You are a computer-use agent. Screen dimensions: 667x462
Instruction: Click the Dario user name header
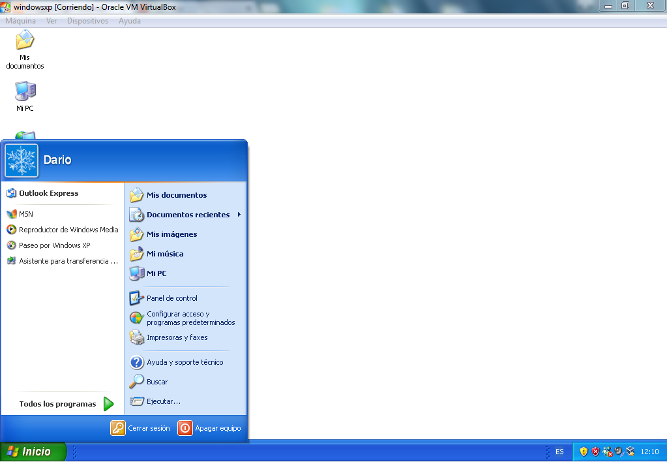pos(57,160)
